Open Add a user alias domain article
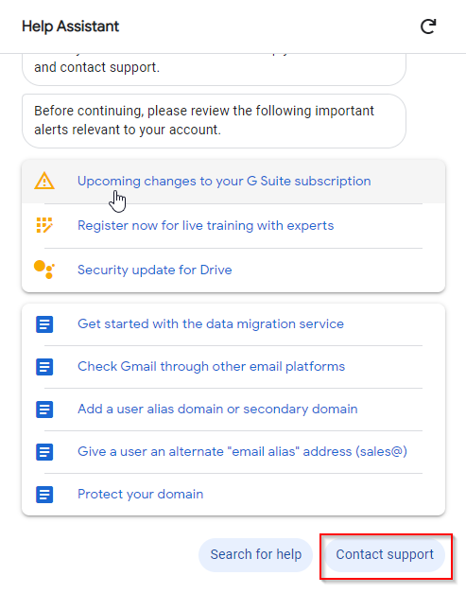Viewport: 466px width, 593px height. (x=217, y=409)
